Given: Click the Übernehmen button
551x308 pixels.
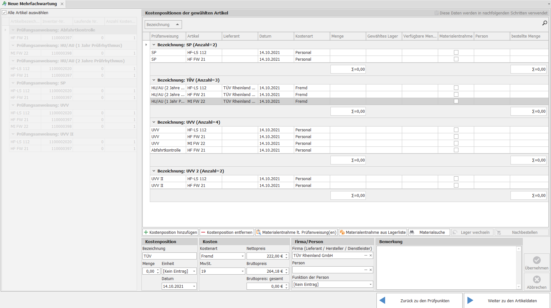Looking at the screenshot, I should pos(537,263).
